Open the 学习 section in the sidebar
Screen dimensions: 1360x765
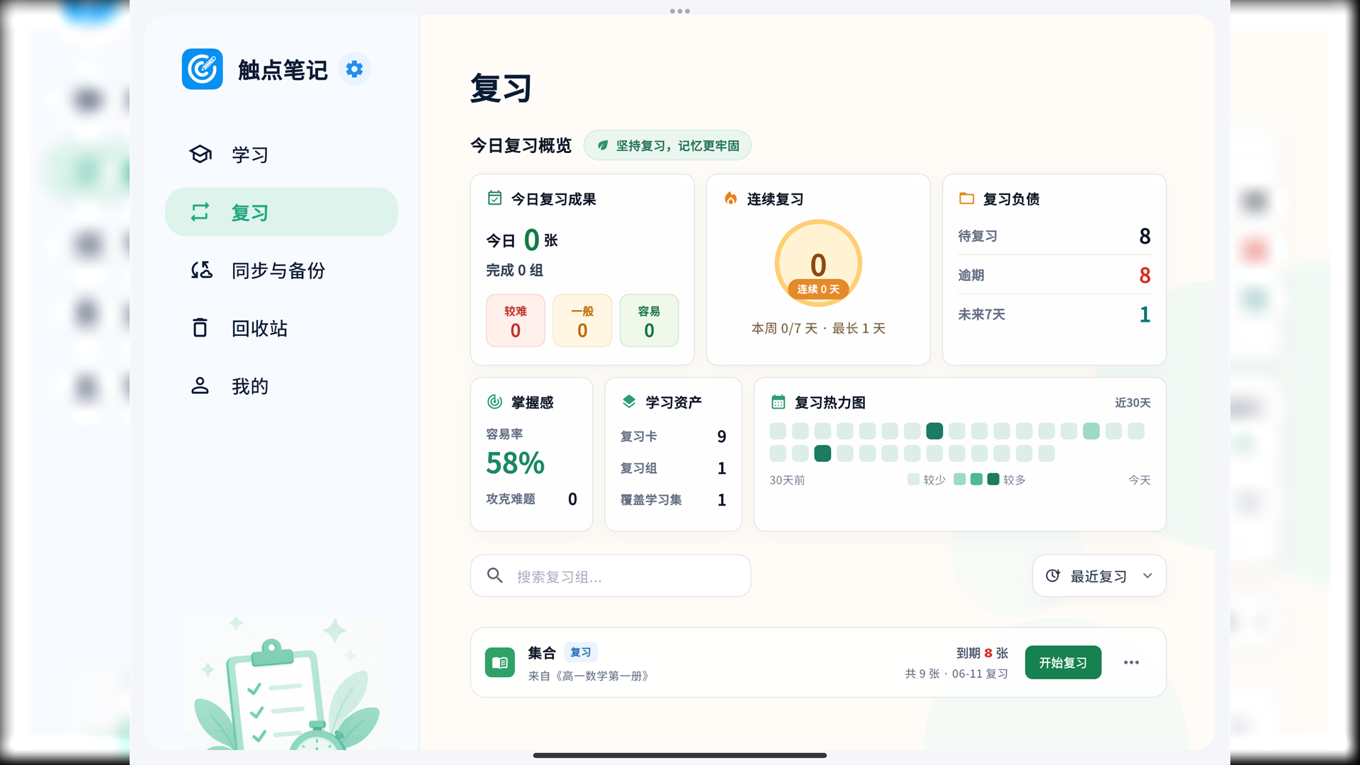tap(282, 154)
